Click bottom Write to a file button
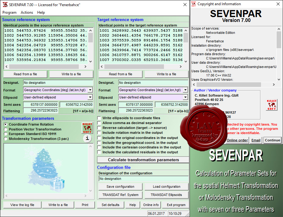The image size is (283, 217). click(58, 205)
